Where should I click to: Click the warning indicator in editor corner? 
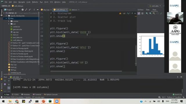[x=121, y=13]
